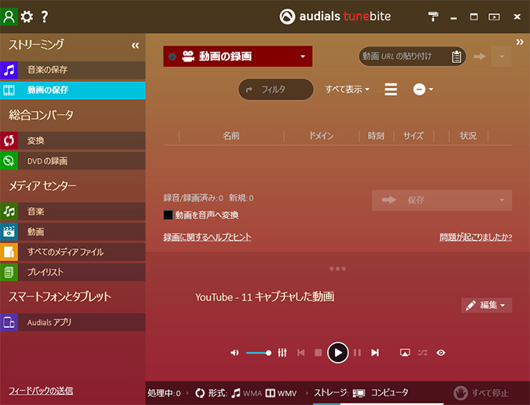Click the paint roller theme icon
The width and height of the screenshot is (530, 405).
tap(433, 17)
